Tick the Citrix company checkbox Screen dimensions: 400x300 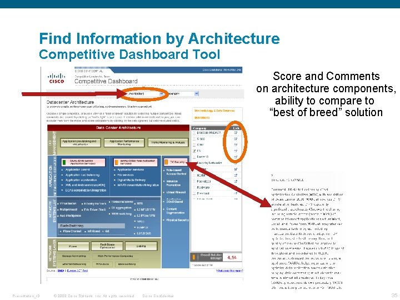click(x=194, y=144)
